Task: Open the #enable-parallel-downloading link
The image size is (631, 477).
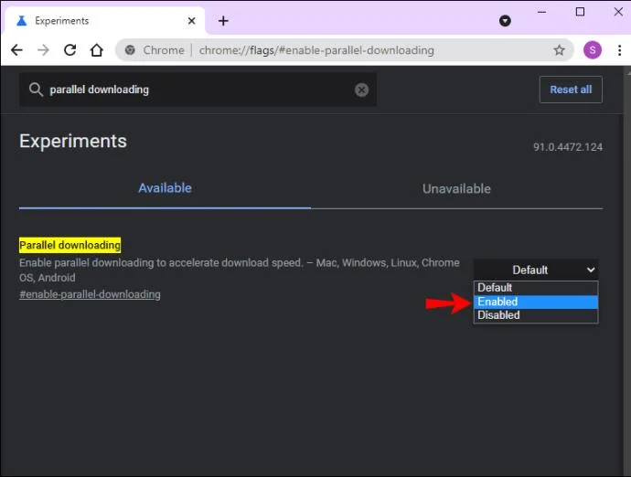Action: tap(90, 294)
